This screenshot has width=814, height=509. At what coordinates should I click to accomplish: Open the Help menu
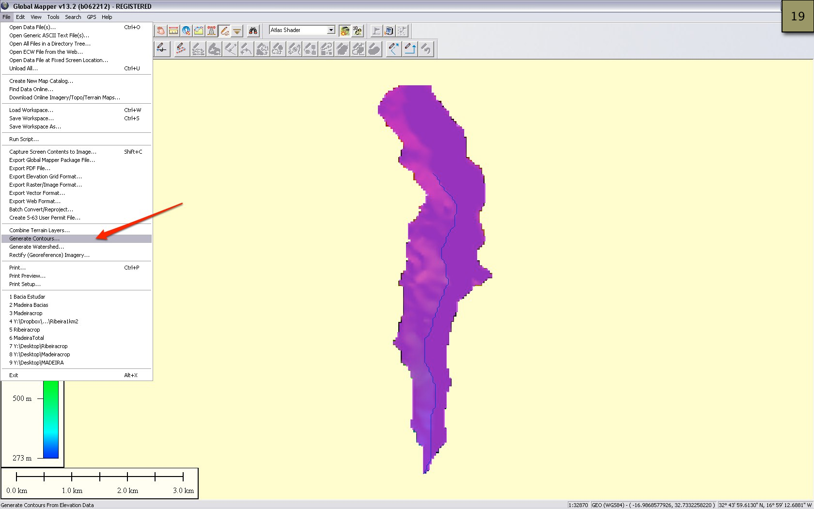(107, 16)
